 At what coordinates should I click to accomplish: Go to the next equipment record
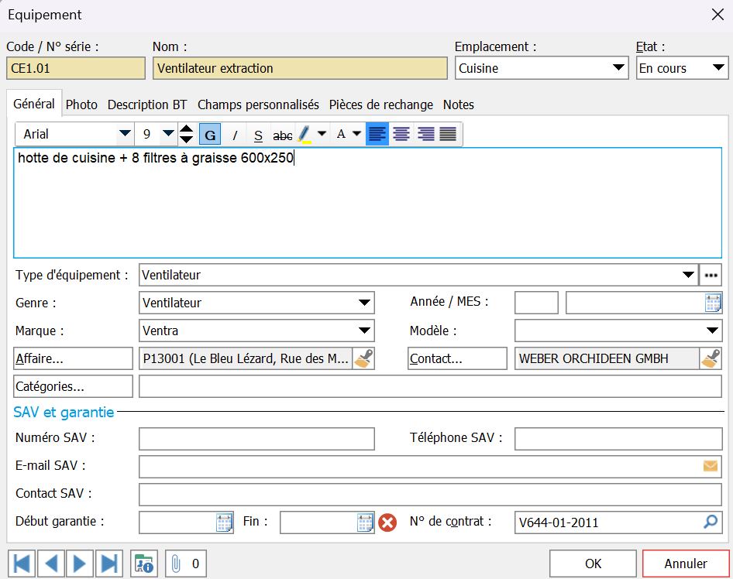click(x=80, y=564)
